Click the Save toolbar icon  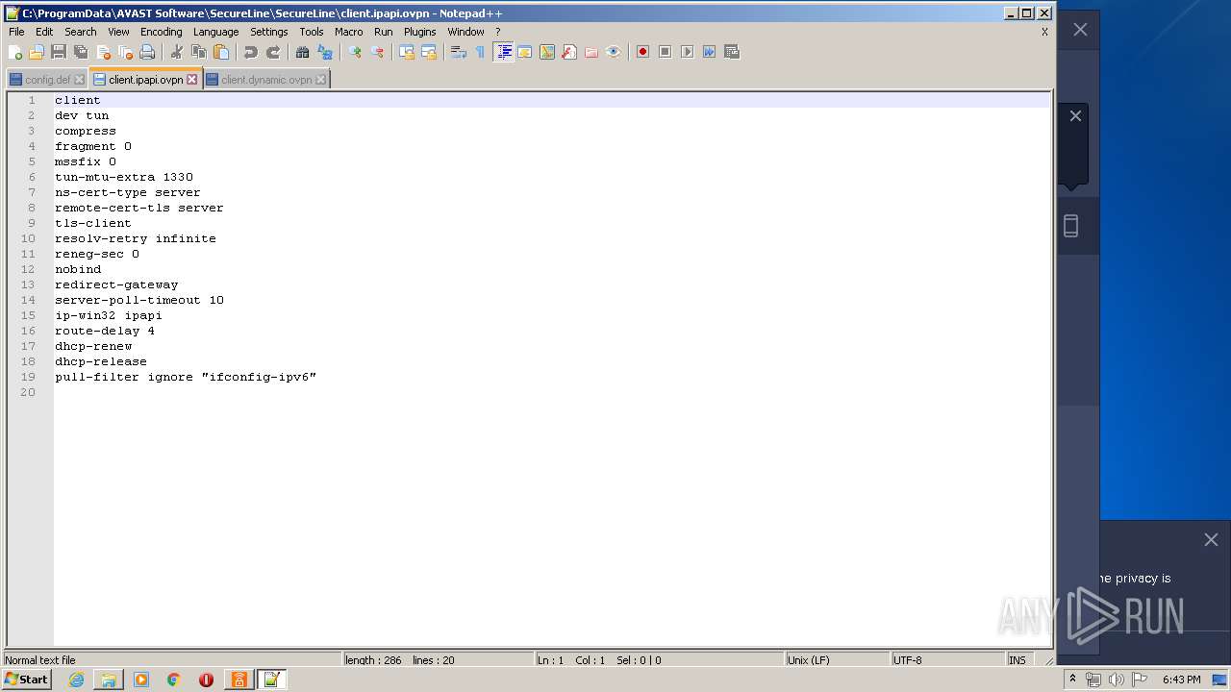[59, 52]
